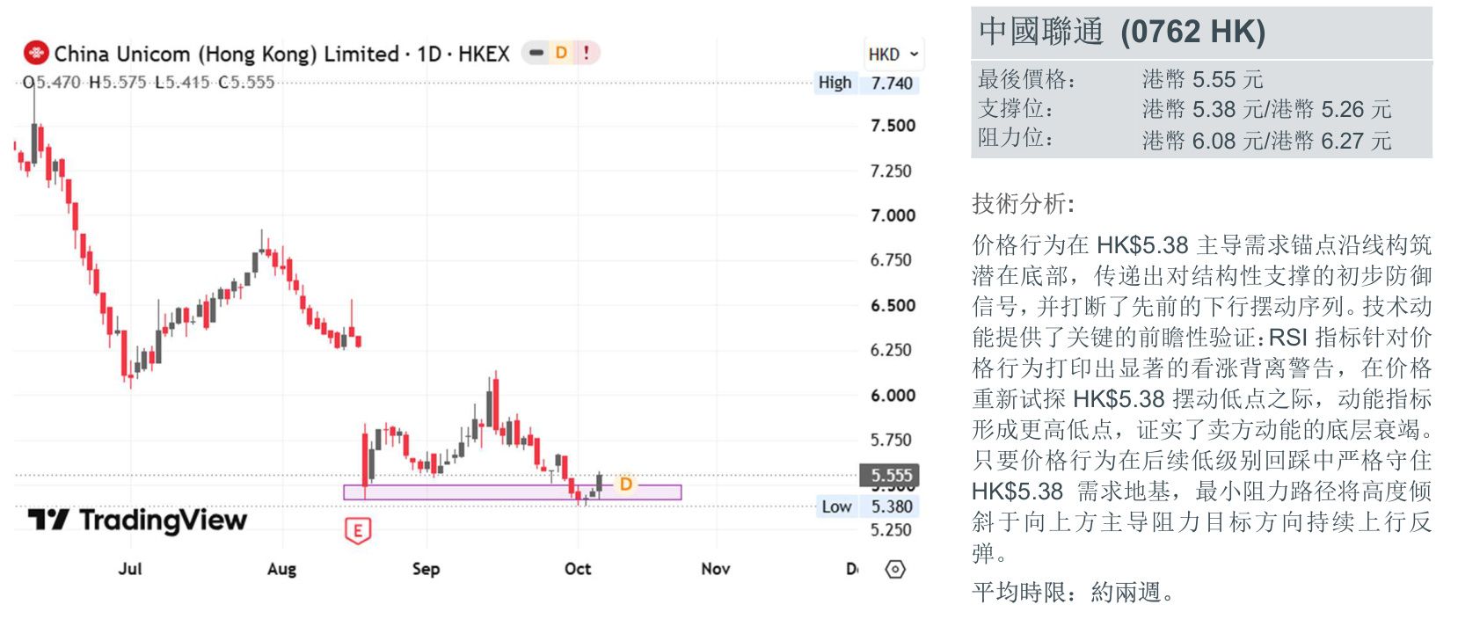The height and width of the screenshot is (619, 1458).
Task: Select the Low 5.380 price label
Action: point(869,506)
